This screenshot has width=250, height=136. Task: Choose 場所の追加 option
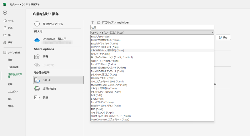(x=58, y=89)
